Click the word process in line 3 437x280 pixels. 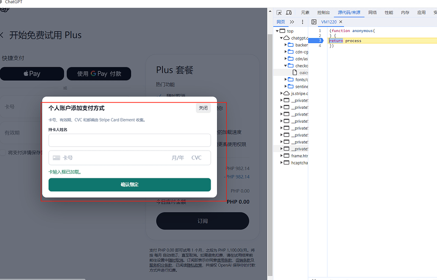[x=353, y=40]
